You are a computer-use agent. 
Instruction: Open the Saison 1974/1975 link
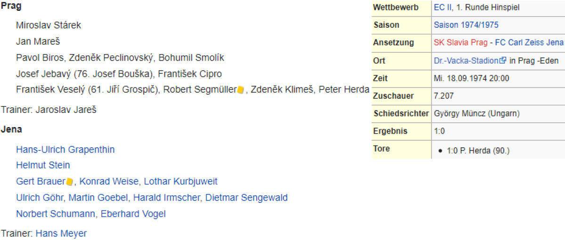click(466, 25)
